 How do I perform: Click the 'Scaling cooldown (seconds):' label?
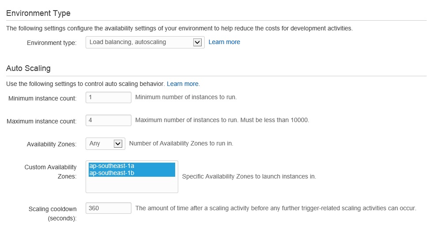[x=53, y=213]
